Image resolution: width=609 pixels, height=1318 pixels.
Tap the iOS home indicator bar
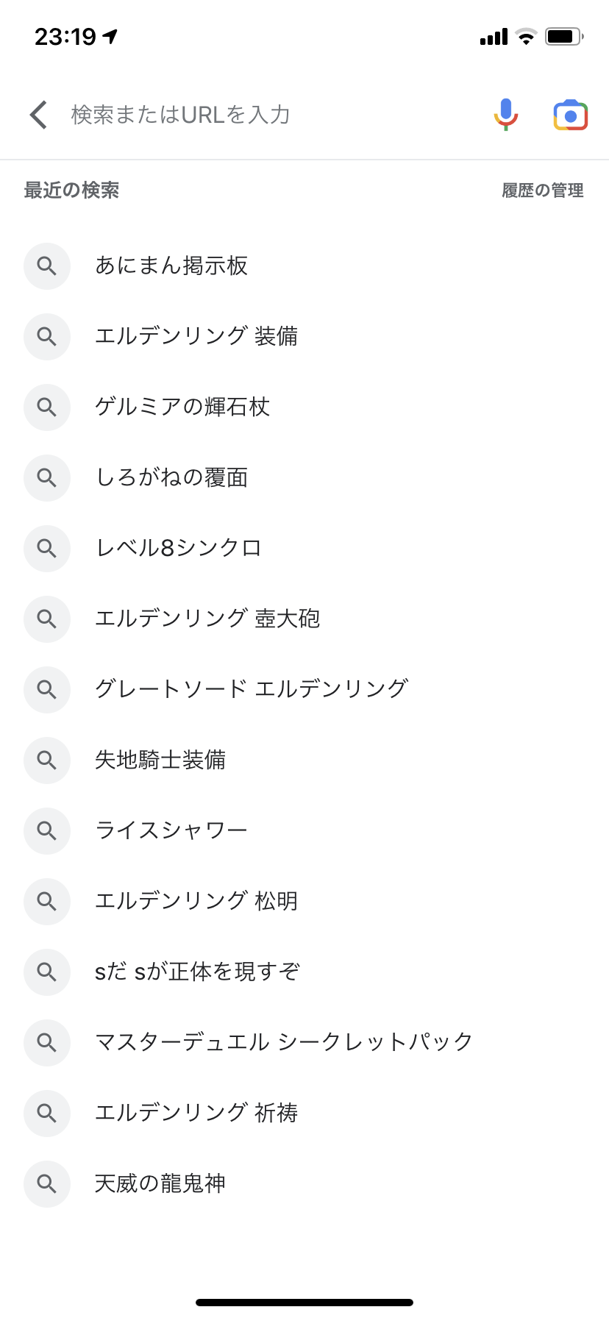click(304, 1303)
